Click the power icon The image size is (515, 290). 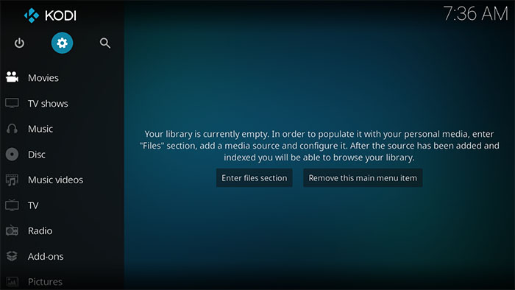[x=19, y=43]
